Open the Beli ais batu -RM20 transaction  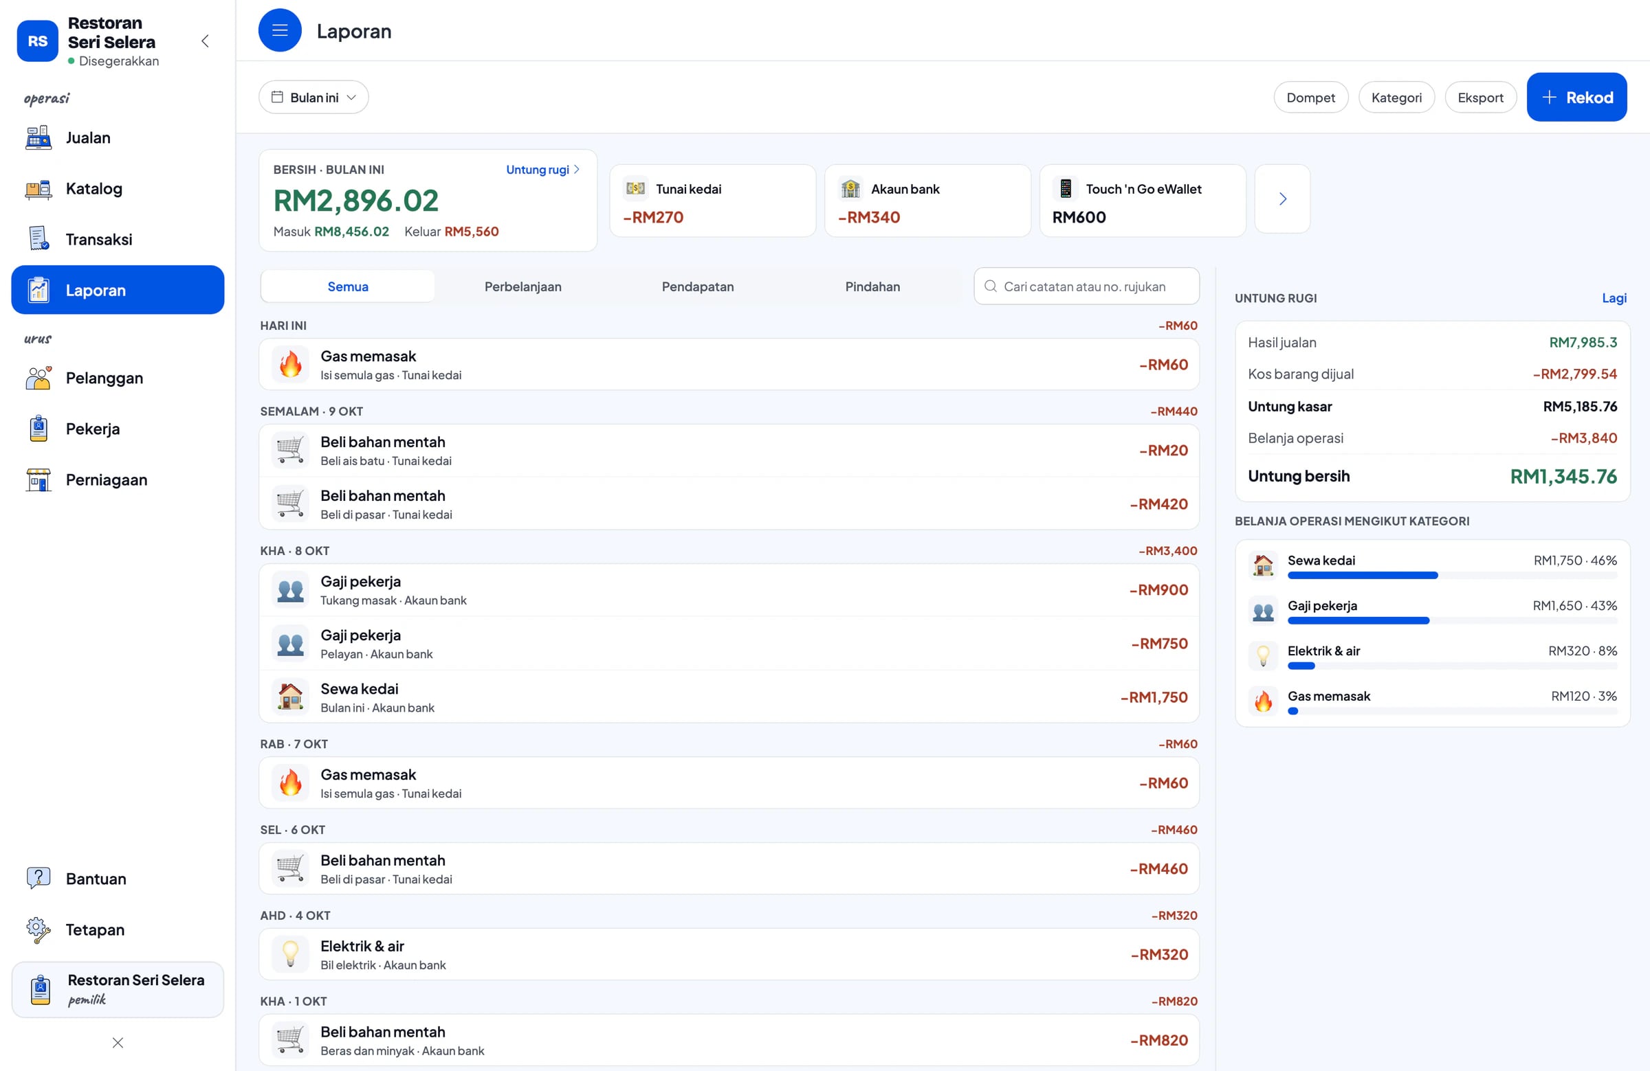(729, 450)
